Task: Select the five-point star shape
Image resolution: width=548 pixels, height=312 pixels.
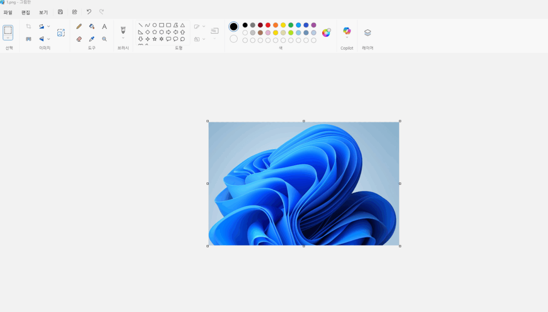Action: pyautogui.click(x=155, y=39)
